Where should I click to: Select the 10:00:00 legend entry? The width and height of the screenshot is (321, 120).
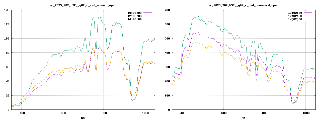point(134,12)
